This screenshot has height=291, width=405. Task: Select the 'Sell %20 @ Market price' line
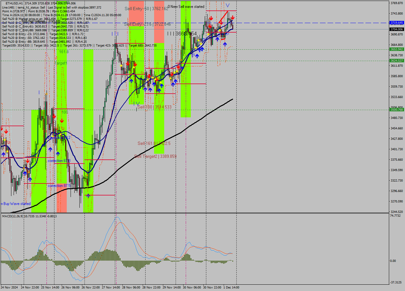pyautogui.click(x=50, y=19)
